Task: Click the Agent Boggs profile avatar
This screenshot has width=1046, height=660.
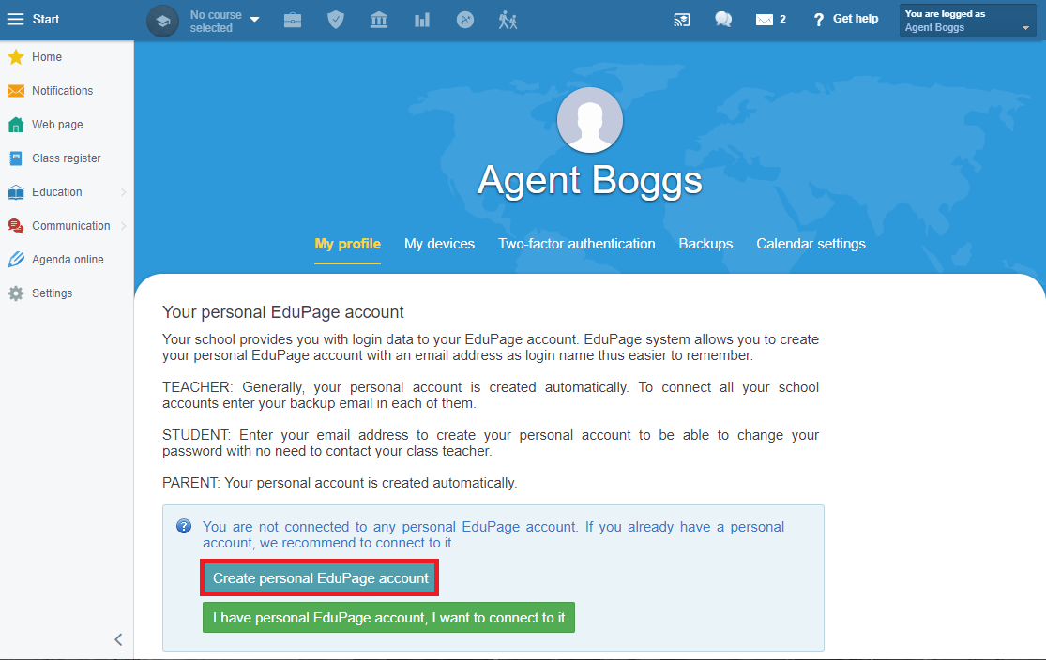Action: point(590,121)
